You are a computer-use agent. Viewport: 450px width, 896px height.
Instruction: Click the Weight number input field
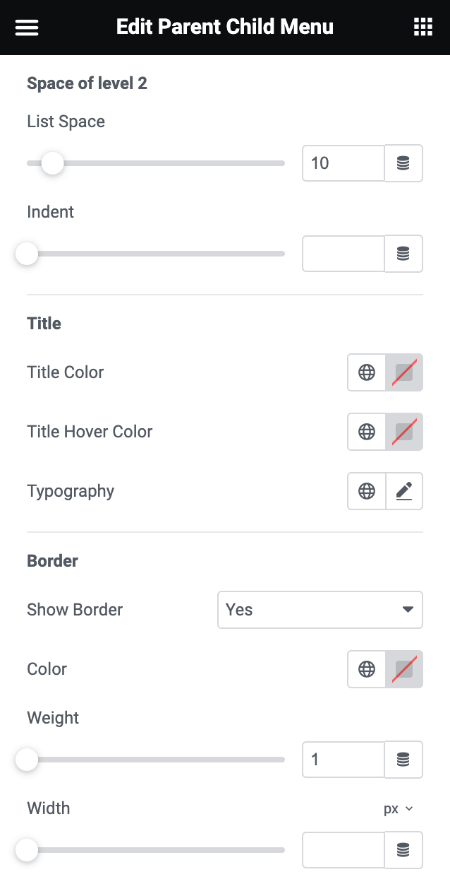pyautogui.click(x=343, y=760)
